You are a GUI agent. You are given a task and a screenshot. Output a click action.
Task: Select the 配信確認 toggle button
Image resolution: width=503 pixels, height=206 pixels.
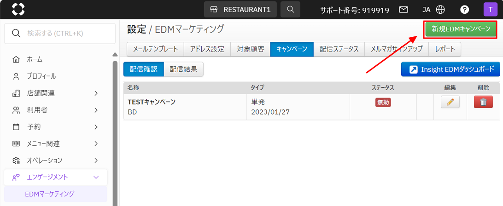tap(144, 69)
